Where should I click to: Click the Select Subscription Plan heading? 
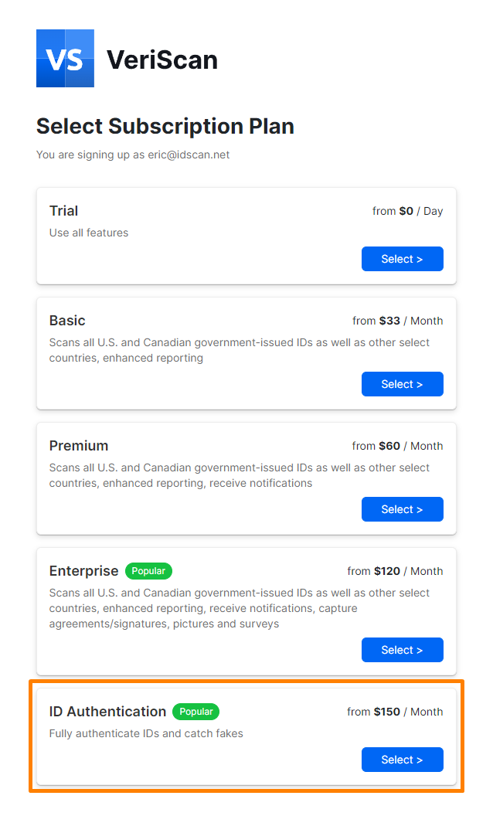[164, 126]
